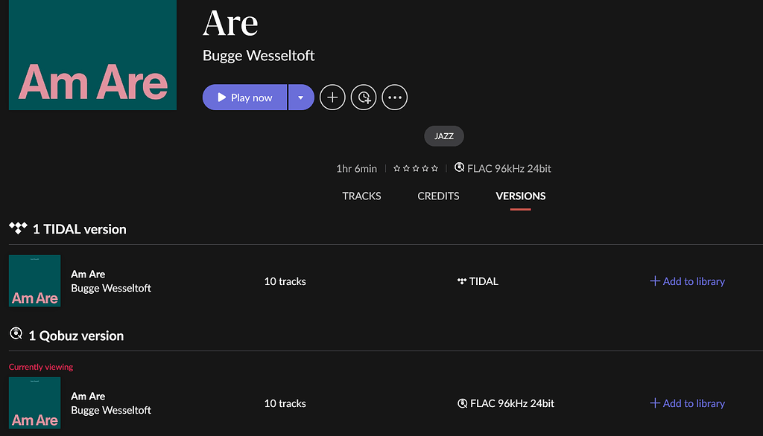Click the play triangle inside Play now
Viewport: 763px width, 436px height.
[221, 97]
